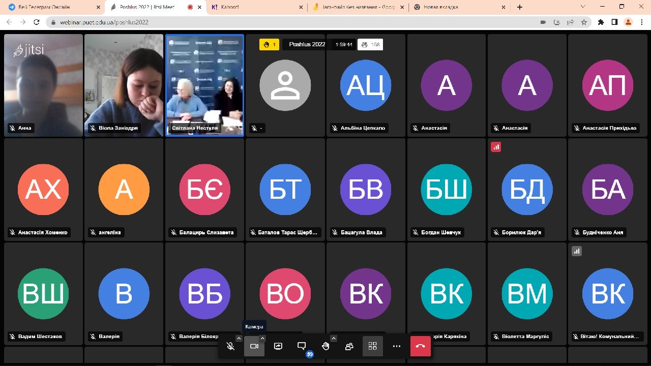The image size is (651, 366).
Task: Click the raised hands counter badge
Action: tap(269, 45)
